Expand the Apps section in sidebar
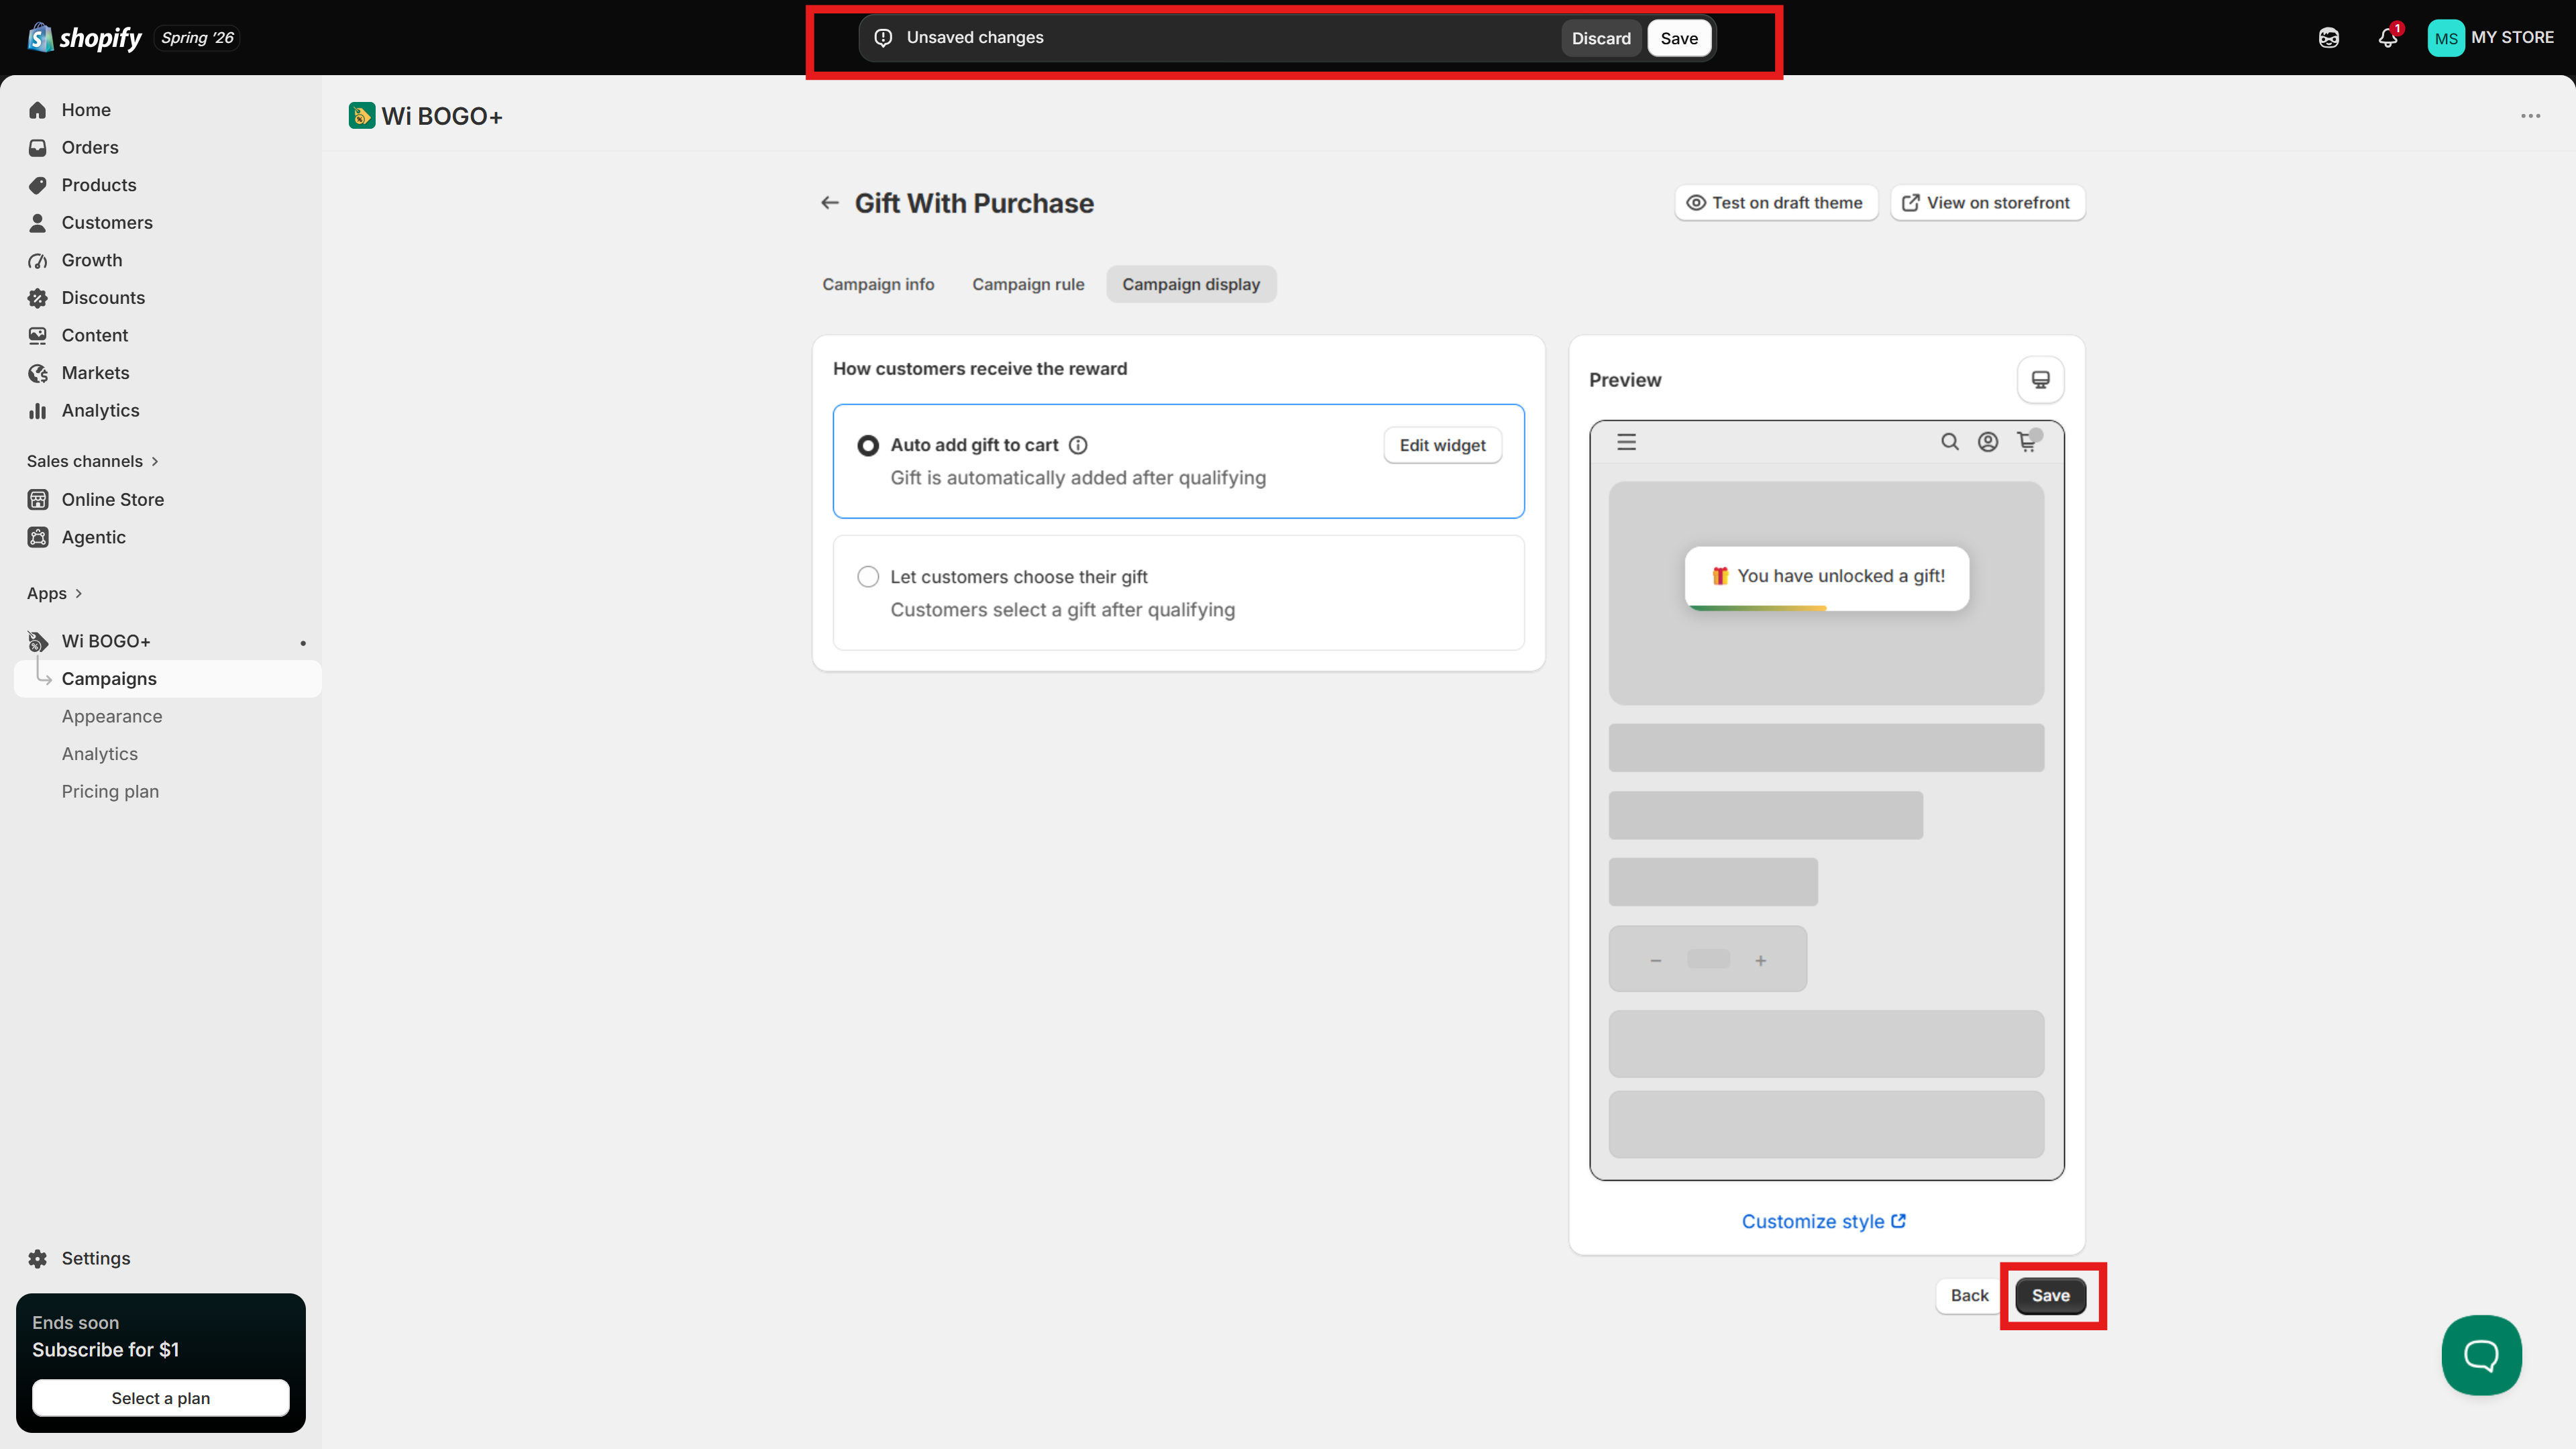 (54, 593)
